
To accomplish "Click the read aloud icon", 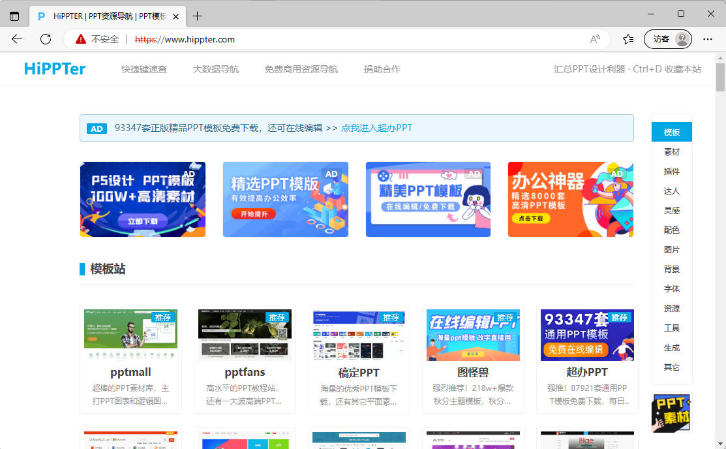I will pos(594,39).
